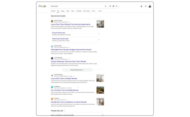Open Search by image camera icon

click(113, 6)
